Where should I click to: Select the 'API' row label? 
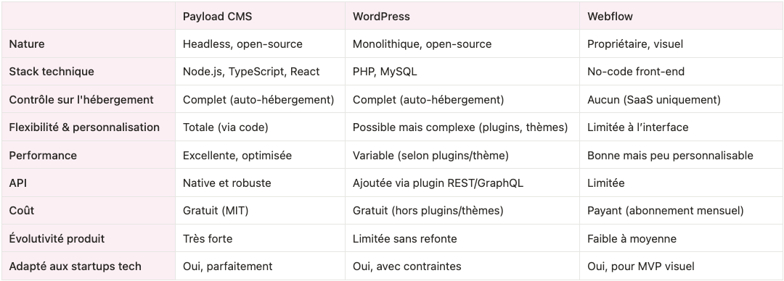coord(89,183)
